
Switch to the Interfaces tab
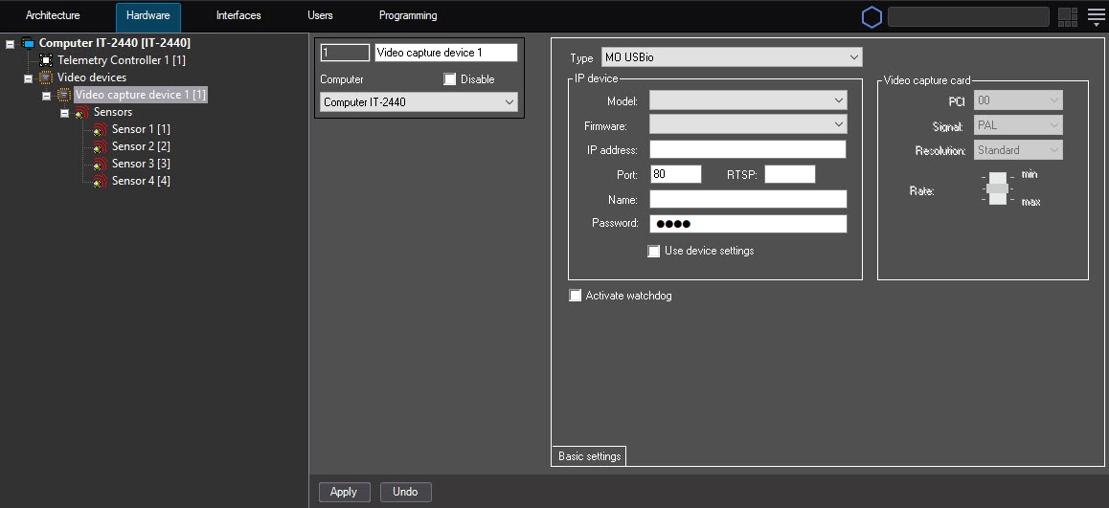[x=238, y=16]
